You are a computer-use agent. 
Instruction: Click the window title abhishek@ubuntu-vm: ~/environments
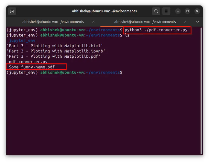[104, 11]
